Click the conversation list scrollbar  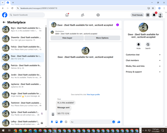(x=46, y=69)
